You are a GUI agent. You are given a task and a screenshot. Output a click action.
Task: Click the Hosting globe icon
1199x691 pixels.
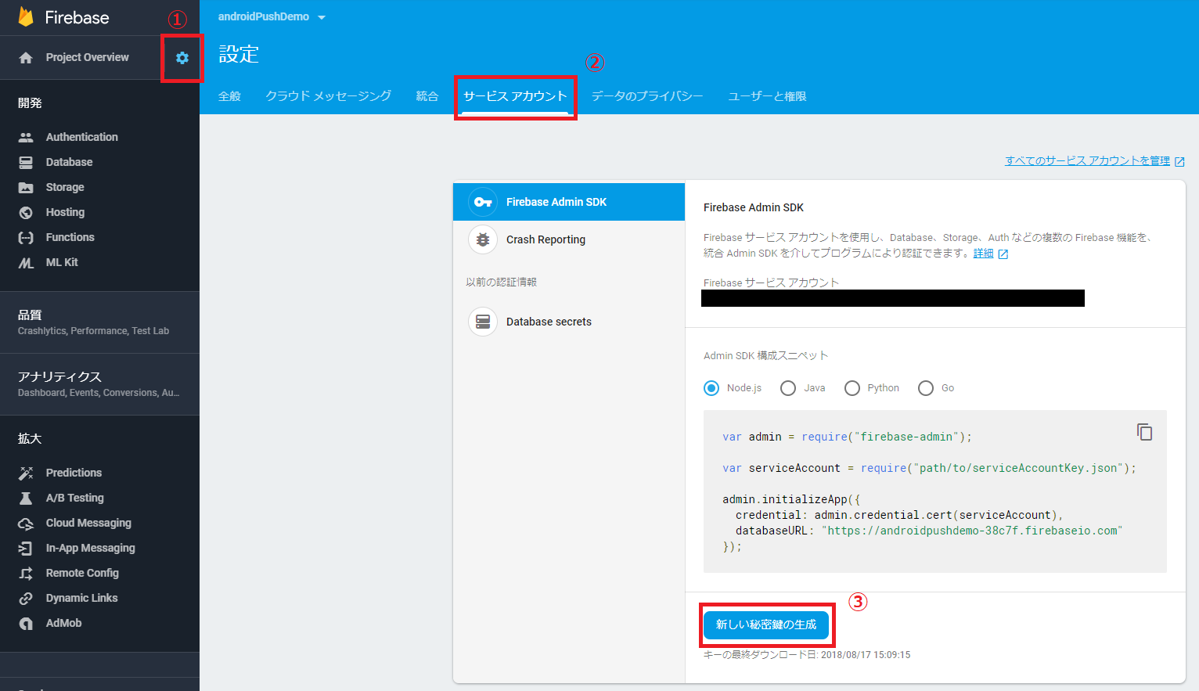tap(26, 212)
